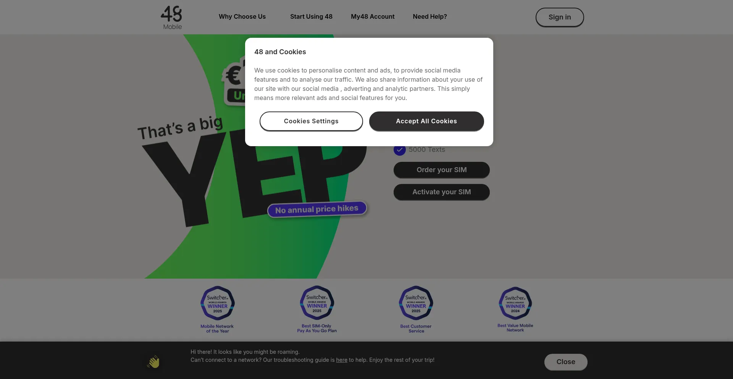The image size is (733, 379).
Task: Accept All Cookies
Action: (x=426, y=121)
